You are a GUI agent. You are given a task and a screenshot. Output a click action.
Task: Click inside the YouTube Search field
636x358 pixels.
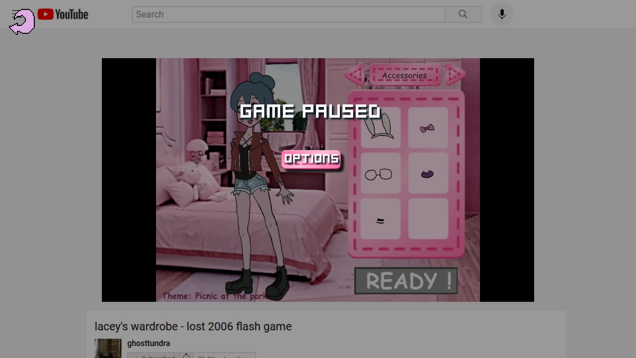coord(288,14)
